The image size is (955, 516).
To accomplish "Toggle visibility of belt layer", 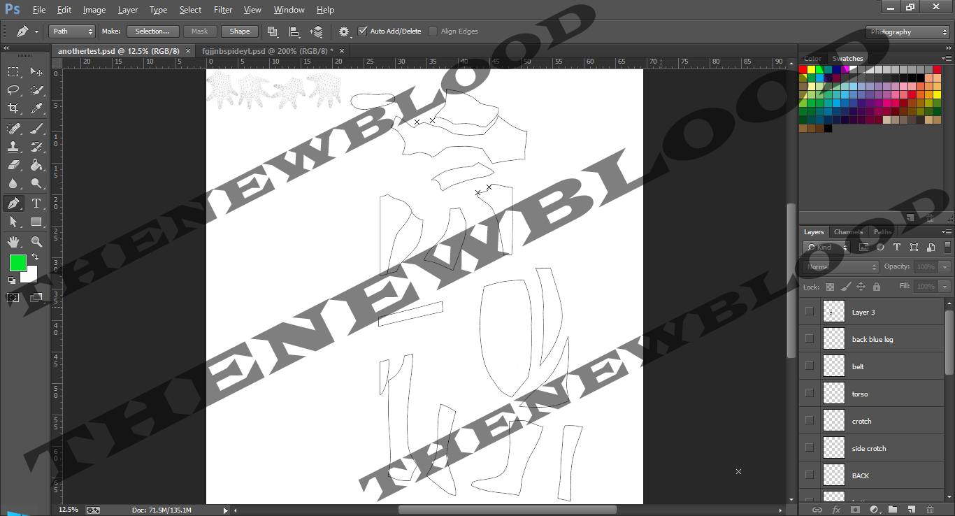I will tap(810, 366).
